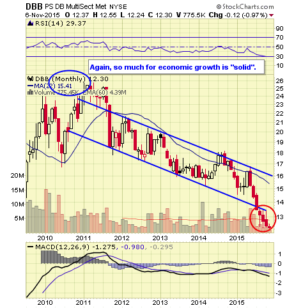The image size is (294, 308).
Task: Click the NYSE exchange label
Action: coord(118,7)
